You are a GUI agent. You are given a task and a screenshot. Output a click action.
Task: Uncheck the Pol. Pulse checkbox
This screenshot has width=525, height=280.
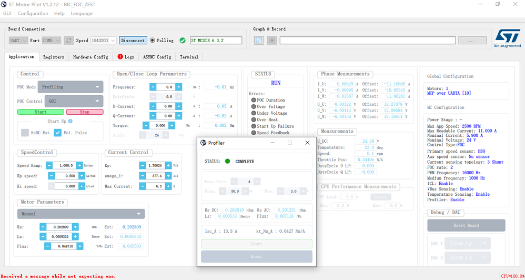tap(57, 133)
